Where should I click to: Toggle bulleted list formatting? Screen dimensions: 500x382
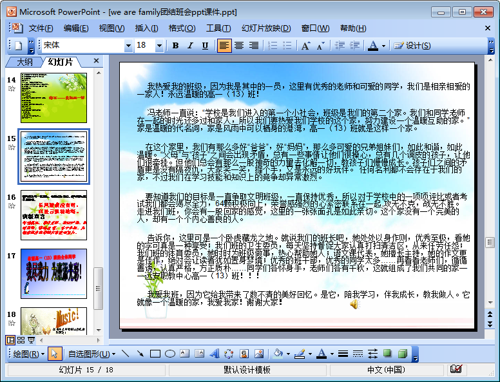pyautogui.click(x=287, y=46)
